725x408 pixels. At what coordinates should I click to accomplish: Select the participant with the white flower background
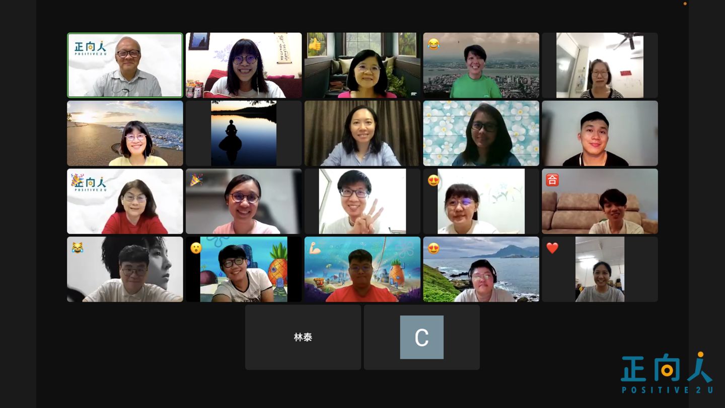[481, 133]
